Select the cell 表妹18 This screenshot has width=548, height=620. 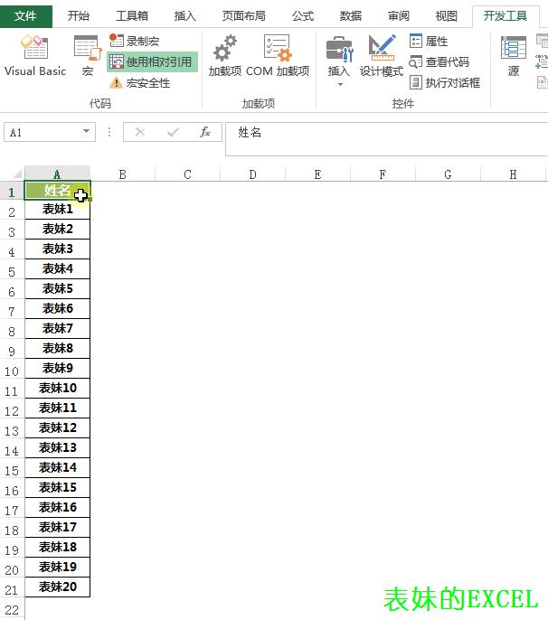pyautogui.click(x=57, y=547)
